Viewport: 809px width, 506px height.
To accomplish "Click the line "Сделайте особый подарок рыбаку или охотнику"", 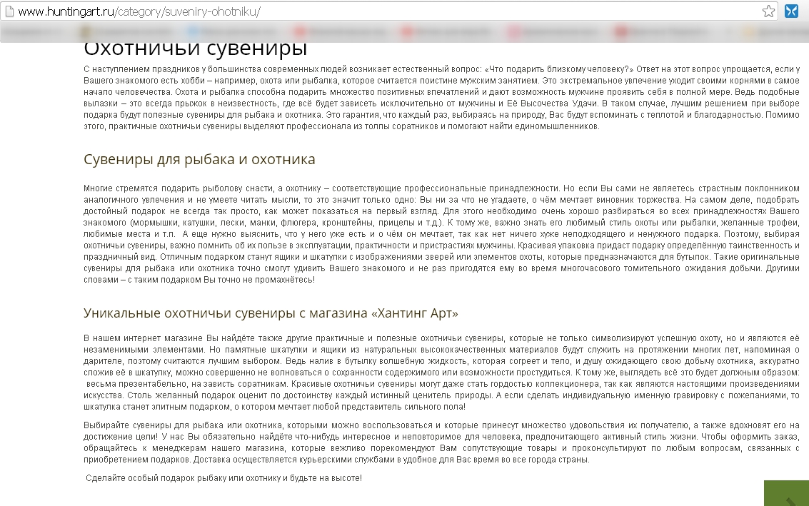I will [224, 478].
